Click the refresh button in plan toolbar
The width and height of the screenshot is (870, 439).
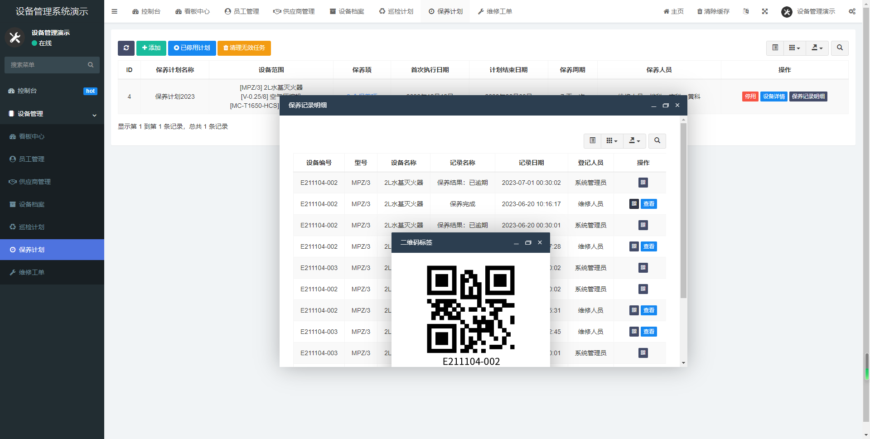tap(126, 48)
